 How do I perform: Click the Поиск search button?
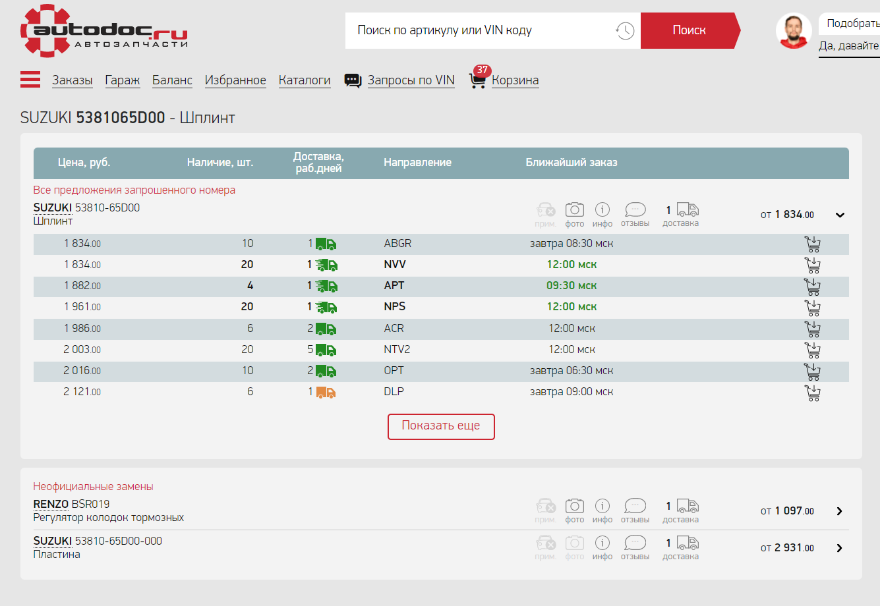tap(689, 30)
